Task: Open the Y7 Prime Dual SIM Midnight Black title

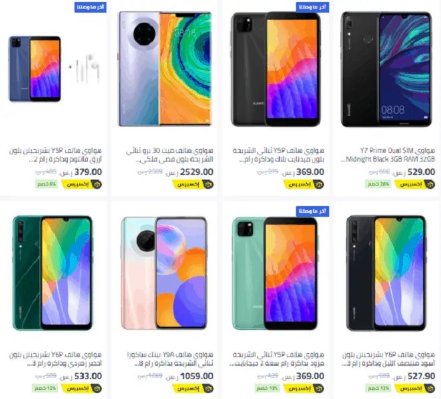Action: tap(388, 155)
